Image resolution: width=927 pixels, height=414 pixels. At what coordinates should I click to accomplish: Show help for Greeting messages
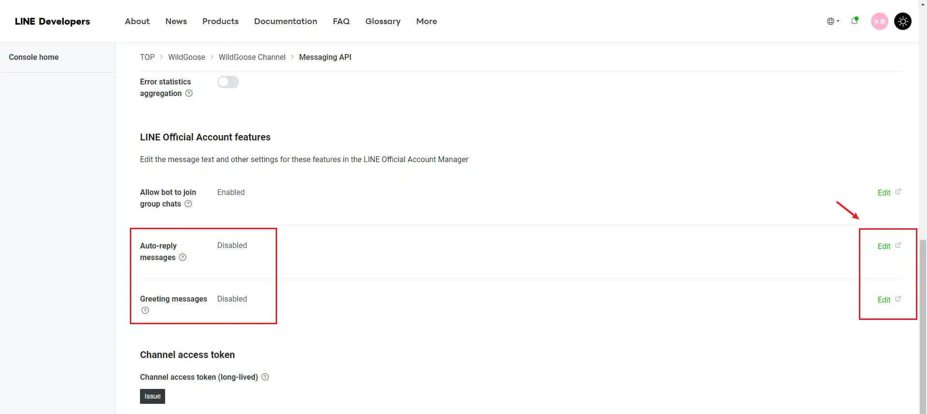pos(145,310)
